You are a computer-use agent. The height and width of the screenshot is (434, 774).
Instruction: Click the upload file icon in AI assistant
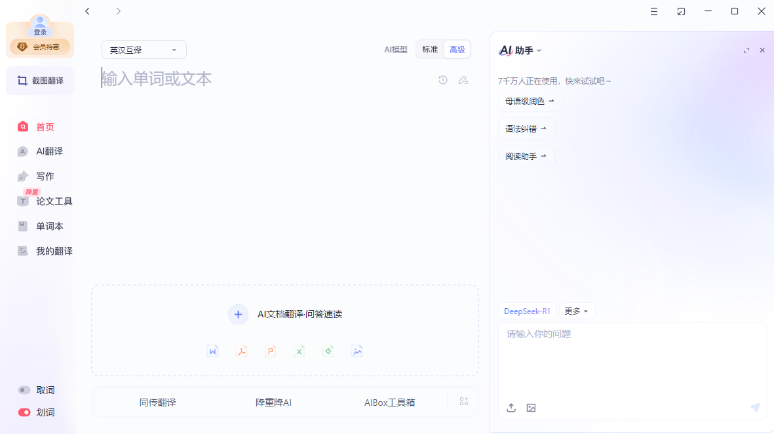[x=511, y=408]
